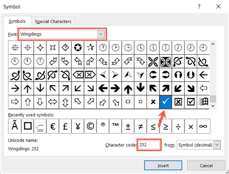This screenshot has height=174, width=229.
Task: Pick the Euro sign from recent symbols
Action: (x=53, y=126)
